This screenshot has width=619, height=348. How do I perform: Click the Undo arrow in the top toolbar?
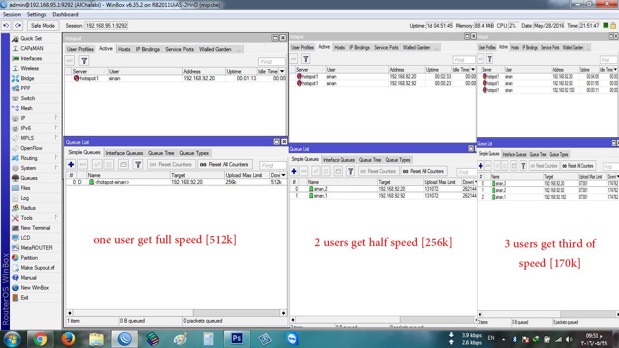point(7,26)
